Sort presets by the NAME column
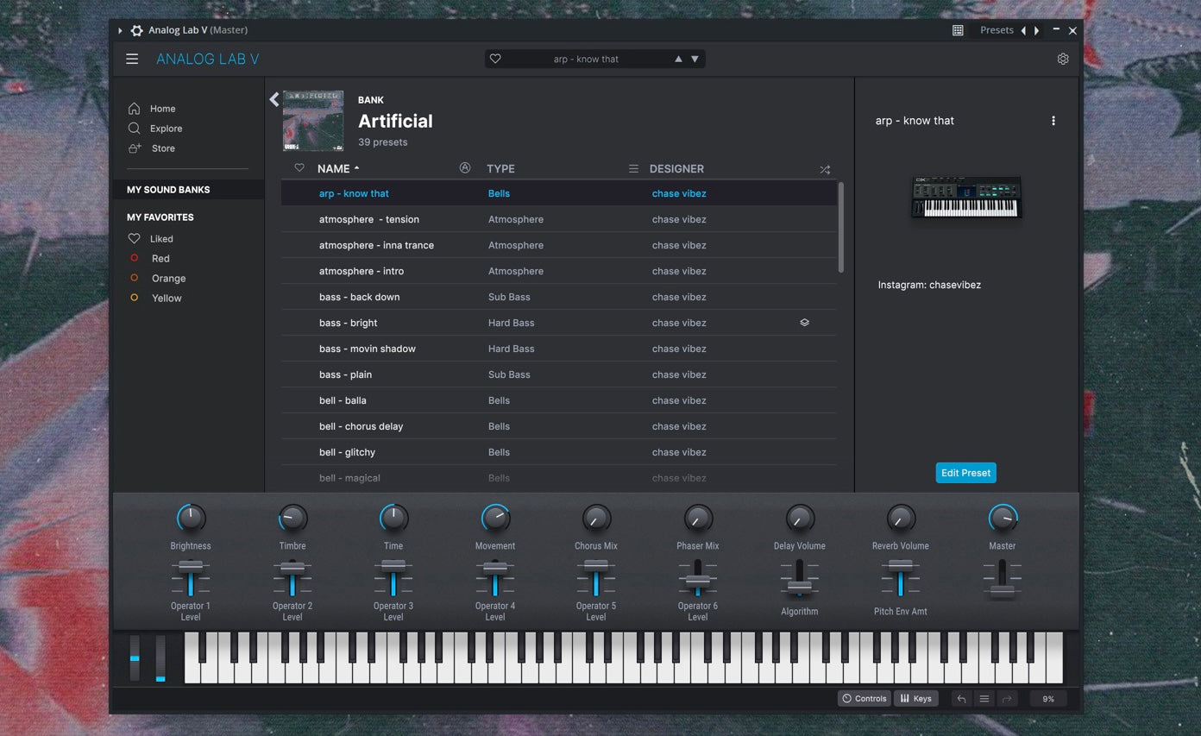Image resolution: width=1201 pixels, height=736 pixels. 338,169
